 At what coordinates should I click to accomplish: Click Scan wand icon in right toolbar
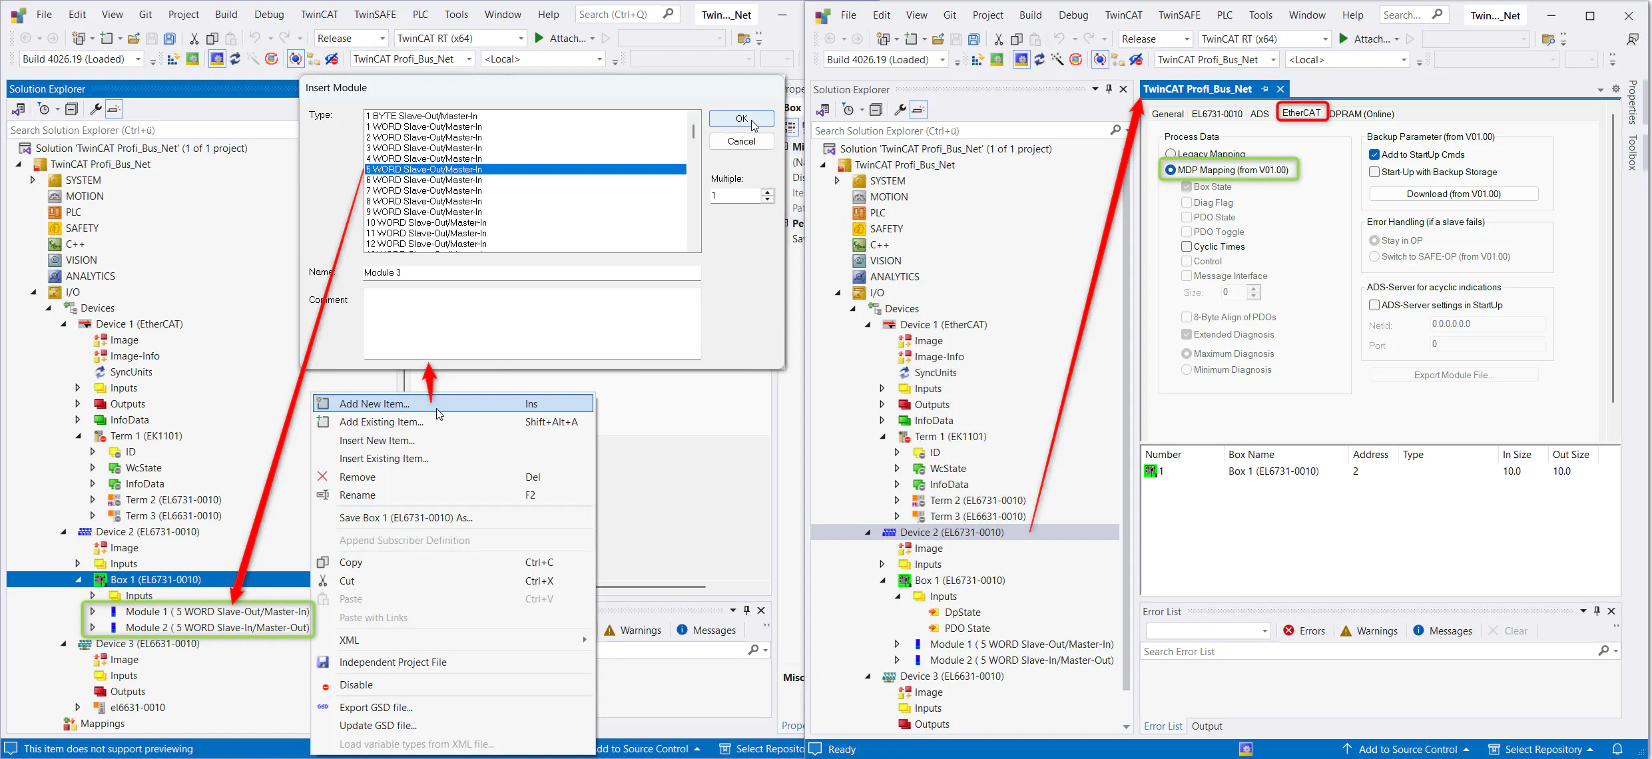click(1057, 60)
